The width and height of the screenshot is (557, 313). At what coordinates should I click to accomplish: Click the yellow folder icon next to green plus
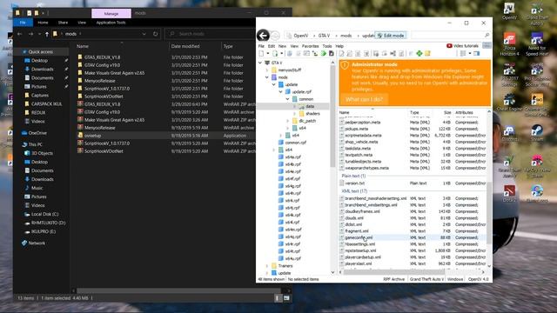[427, 54]
